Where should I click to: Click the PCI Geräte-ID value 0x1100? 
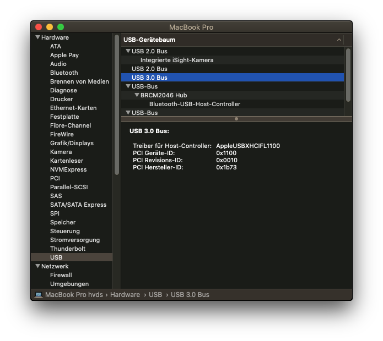226,153
